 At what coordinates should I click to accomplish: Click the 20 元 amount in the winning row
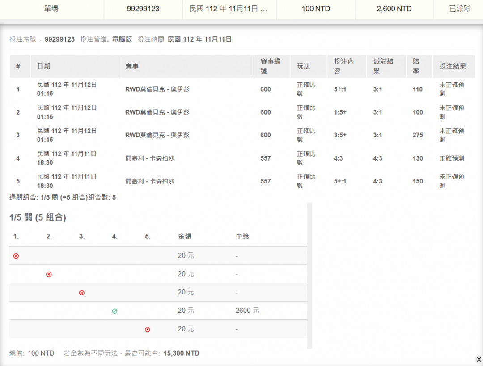tap(186, 311)
